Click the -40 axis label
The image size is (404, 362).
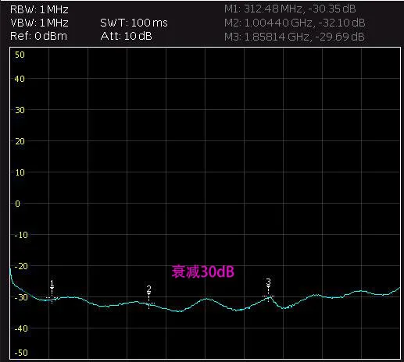21,328
